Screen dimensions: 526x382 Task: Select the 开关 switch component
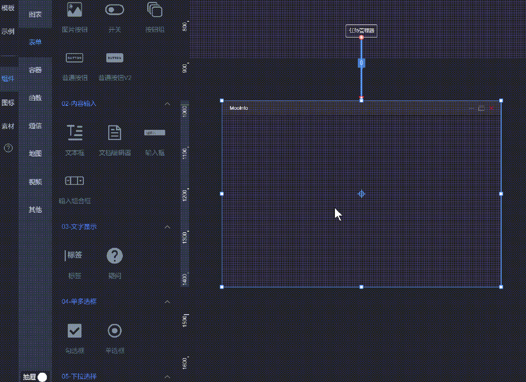(115, 9)
